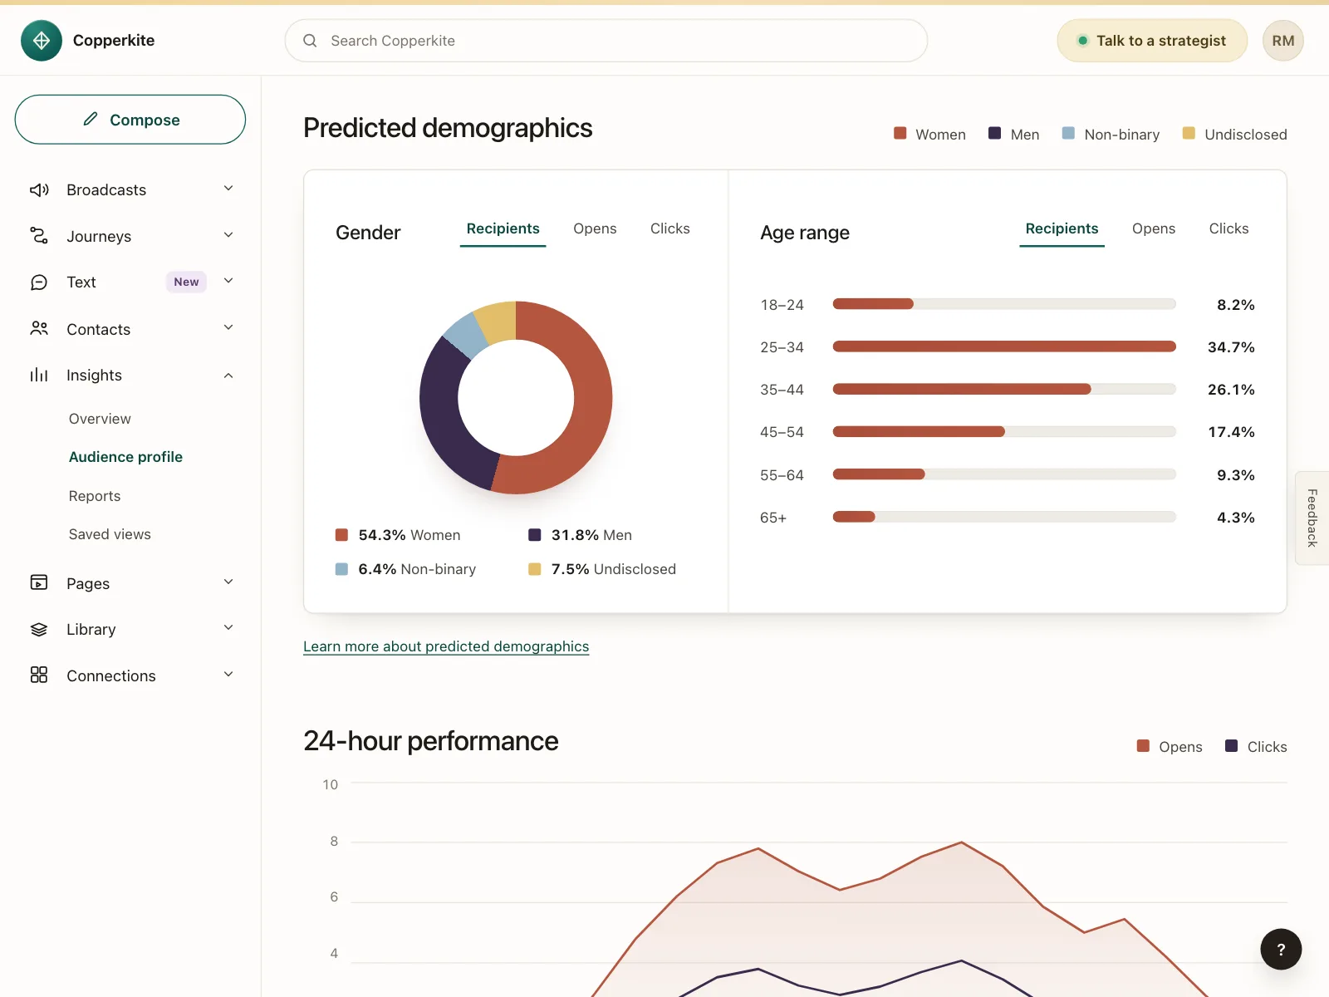Collapse the Insights section chevron
Viewport: 1329px width, 997px height.
(228, 376)
